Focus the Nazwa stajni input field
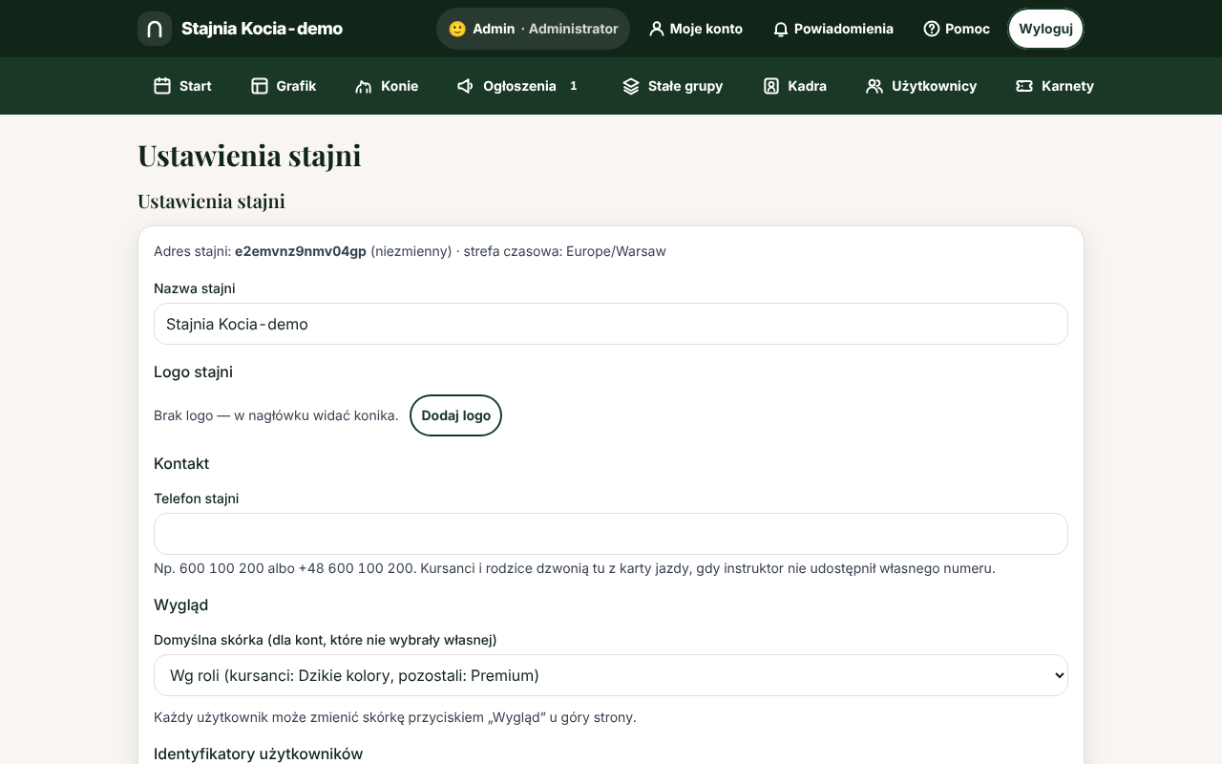1222x764 pixels. [x=611, y=324]
